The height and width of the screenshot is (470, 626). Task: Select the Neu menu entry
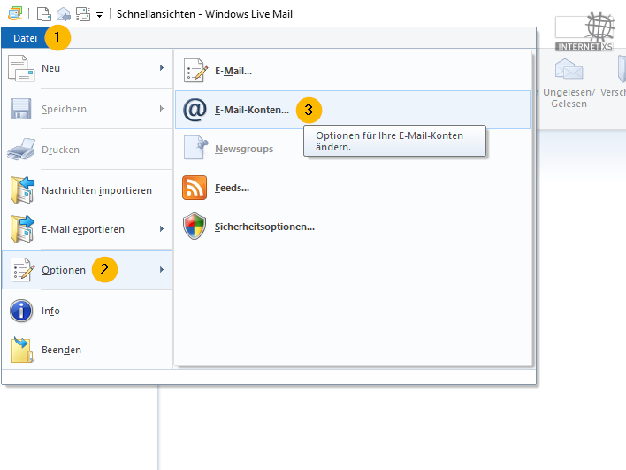(87, 68)
